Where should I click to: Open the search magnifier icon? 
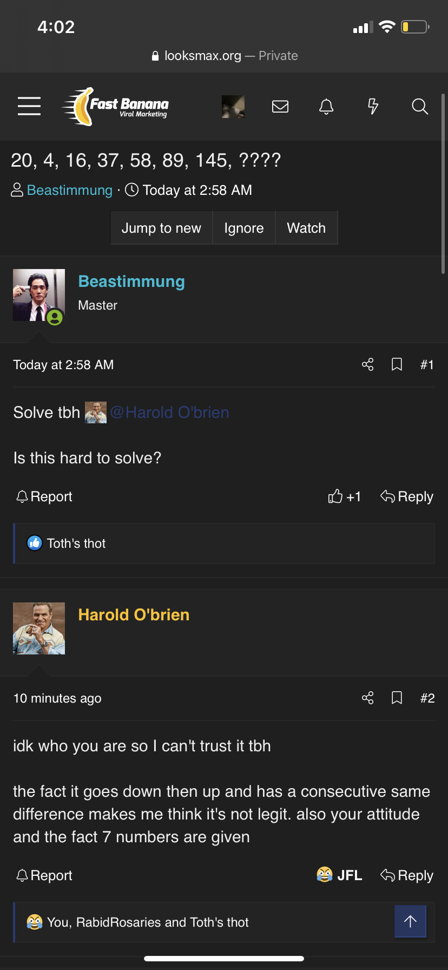tap(420, 106)
